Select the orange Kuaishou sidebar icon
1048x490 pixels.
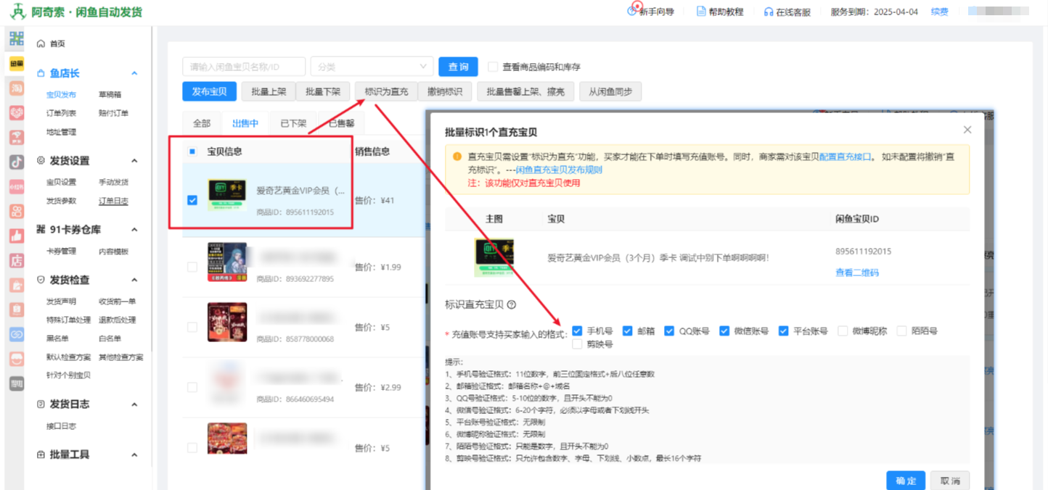coord(16,212)
